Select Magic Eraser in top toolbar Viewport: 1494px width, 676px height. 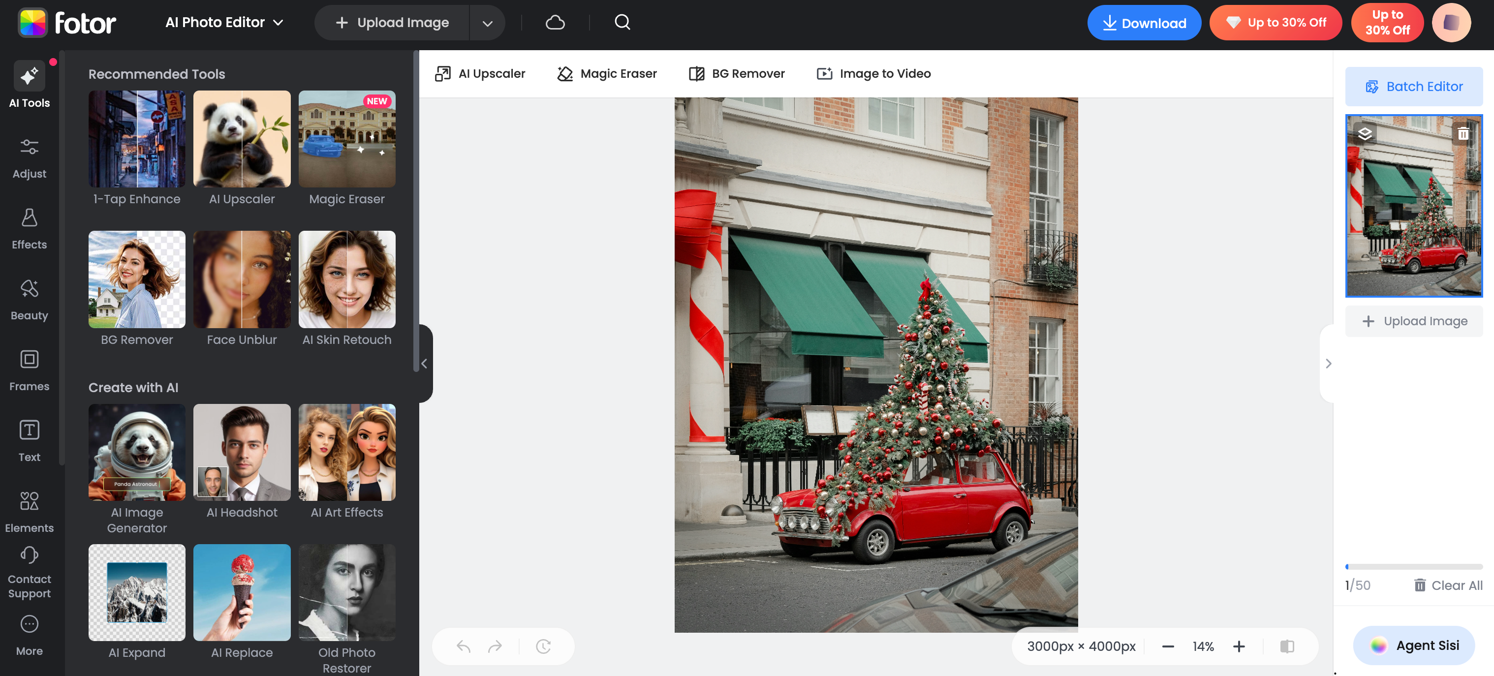(607, 74)
